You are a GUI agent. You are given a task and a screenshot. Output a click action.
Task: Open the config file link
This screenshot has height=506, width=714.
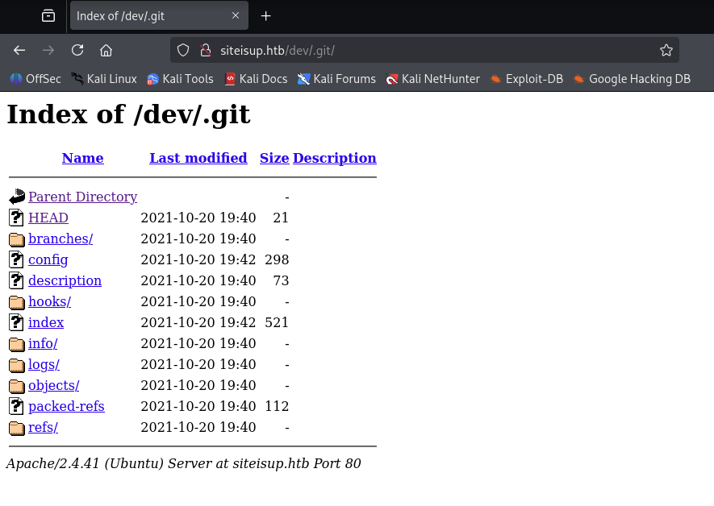point(48,259)
